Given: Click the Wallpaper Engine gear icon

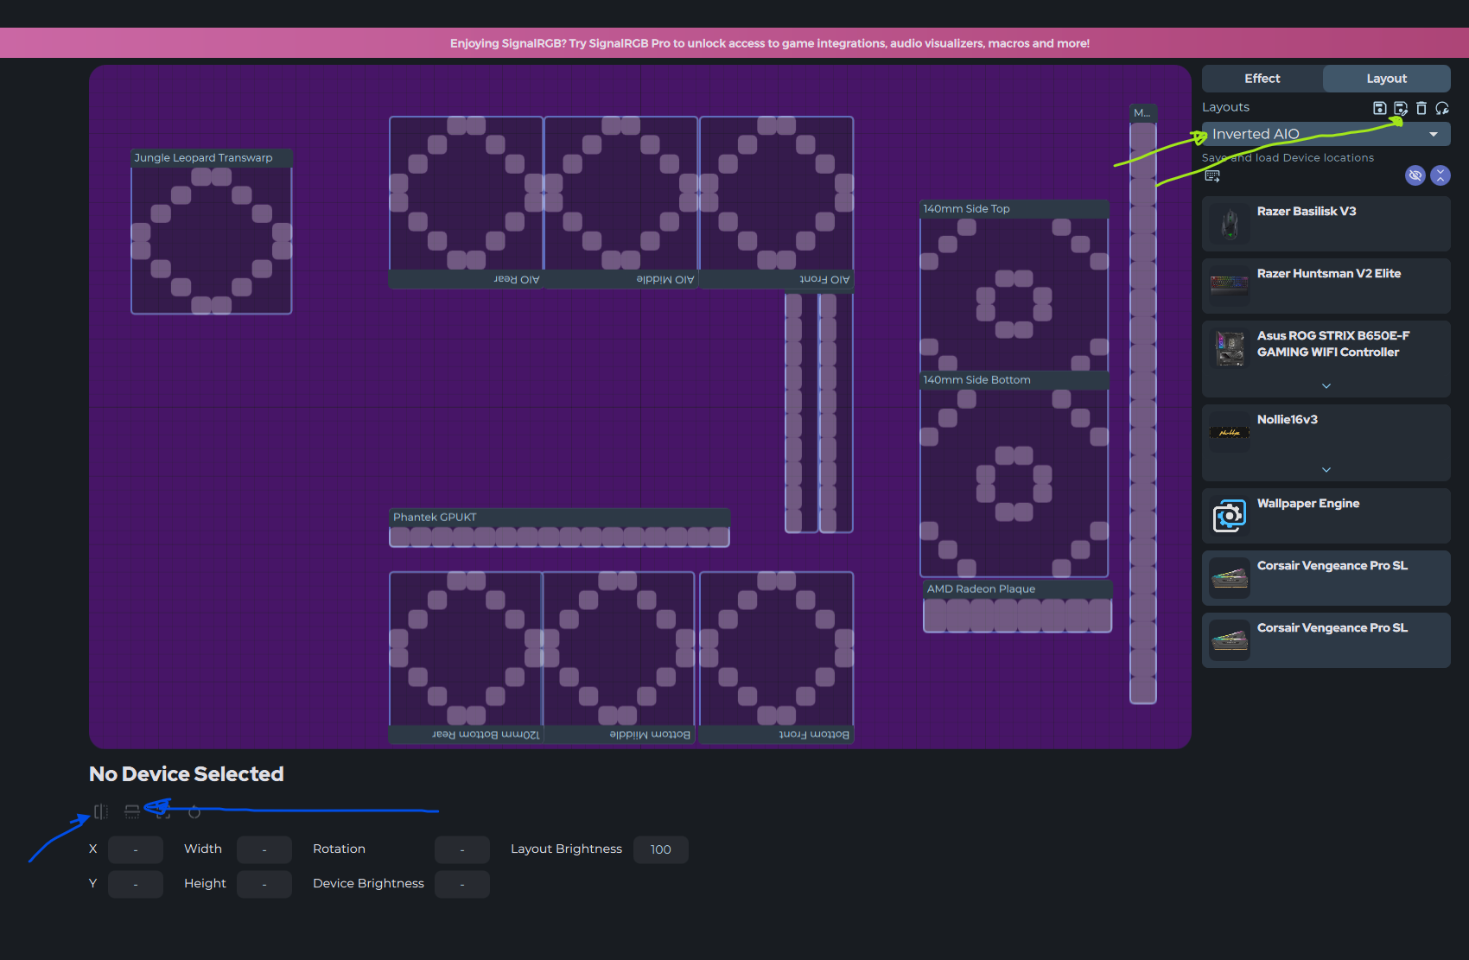Looking at the screenshot, I should 1230,516.
